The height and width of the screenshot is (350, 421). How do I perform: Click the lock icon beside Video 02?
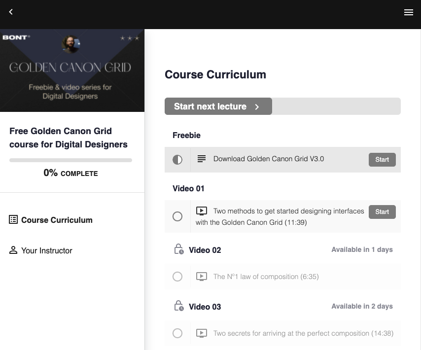click(179, 249)
